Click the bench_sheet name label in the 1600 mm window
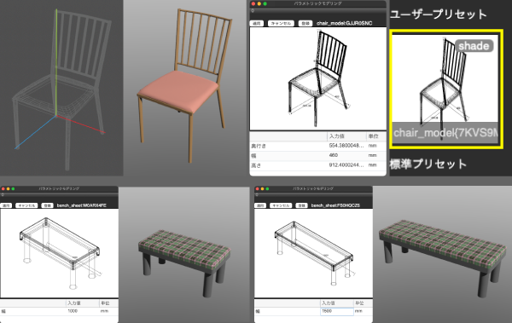Image resolution: width=512 pixels, height=323 pixels. 335,205
